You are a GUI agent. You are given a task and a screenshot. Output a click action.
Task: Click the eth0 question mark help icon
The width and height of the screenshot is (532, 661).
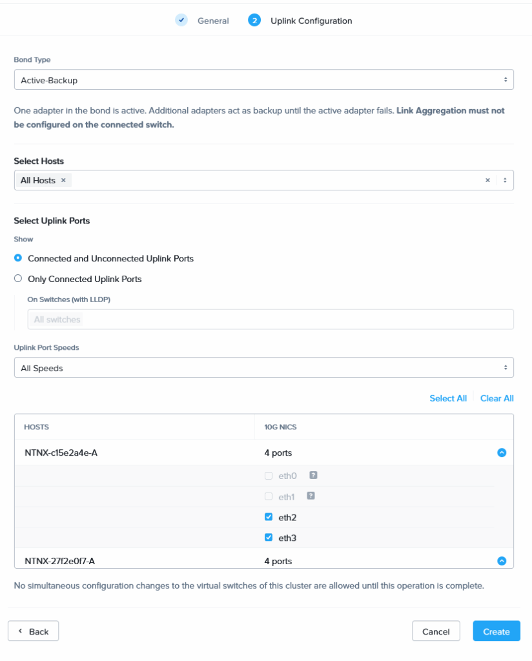(313, 476)
